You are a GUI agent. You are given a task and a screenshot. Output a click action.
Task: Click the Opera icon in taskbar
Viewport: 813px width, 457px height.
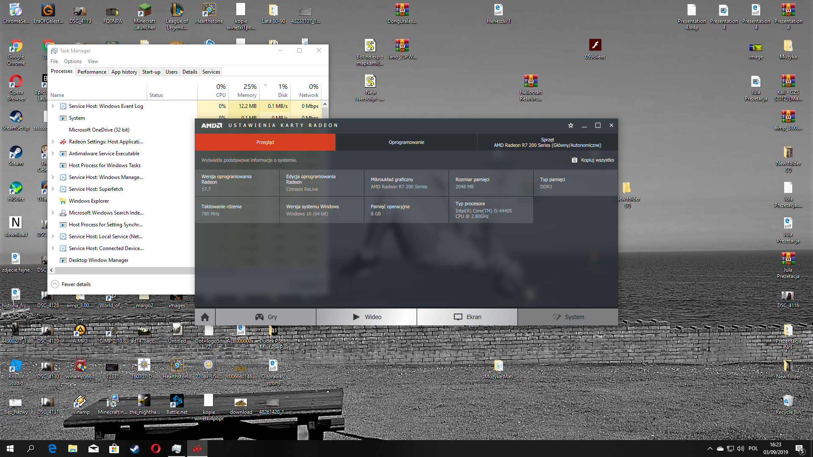tap(156, 449)
